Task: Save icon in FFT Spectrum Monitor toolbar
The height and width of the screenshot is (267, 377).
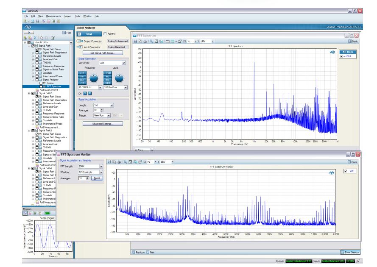Action: click(x=109, y=162)
